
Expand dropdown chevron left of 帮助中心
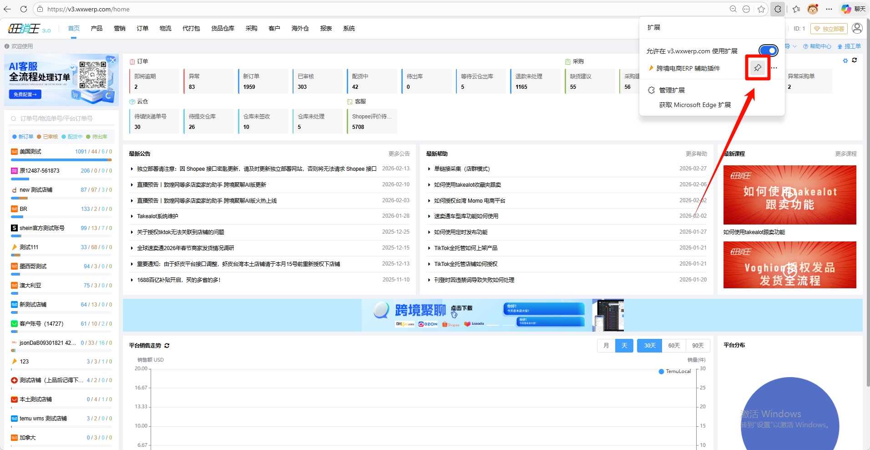(794, 46)
